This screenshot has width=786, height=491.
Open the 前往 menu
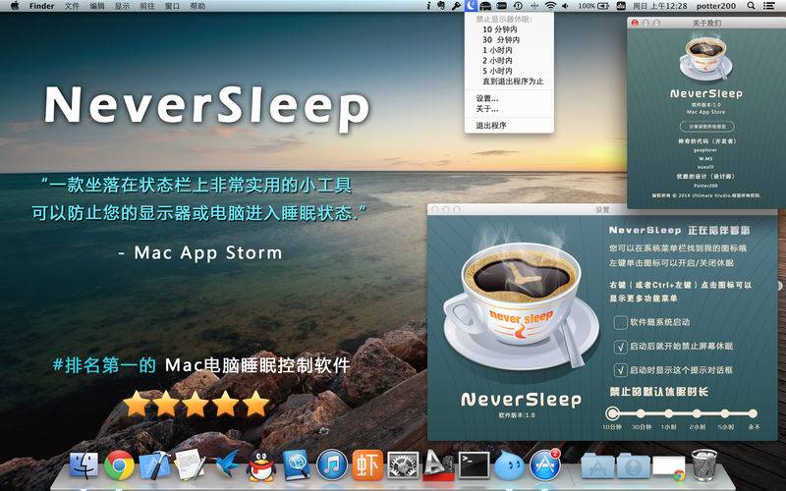click(x=147, y=6)
